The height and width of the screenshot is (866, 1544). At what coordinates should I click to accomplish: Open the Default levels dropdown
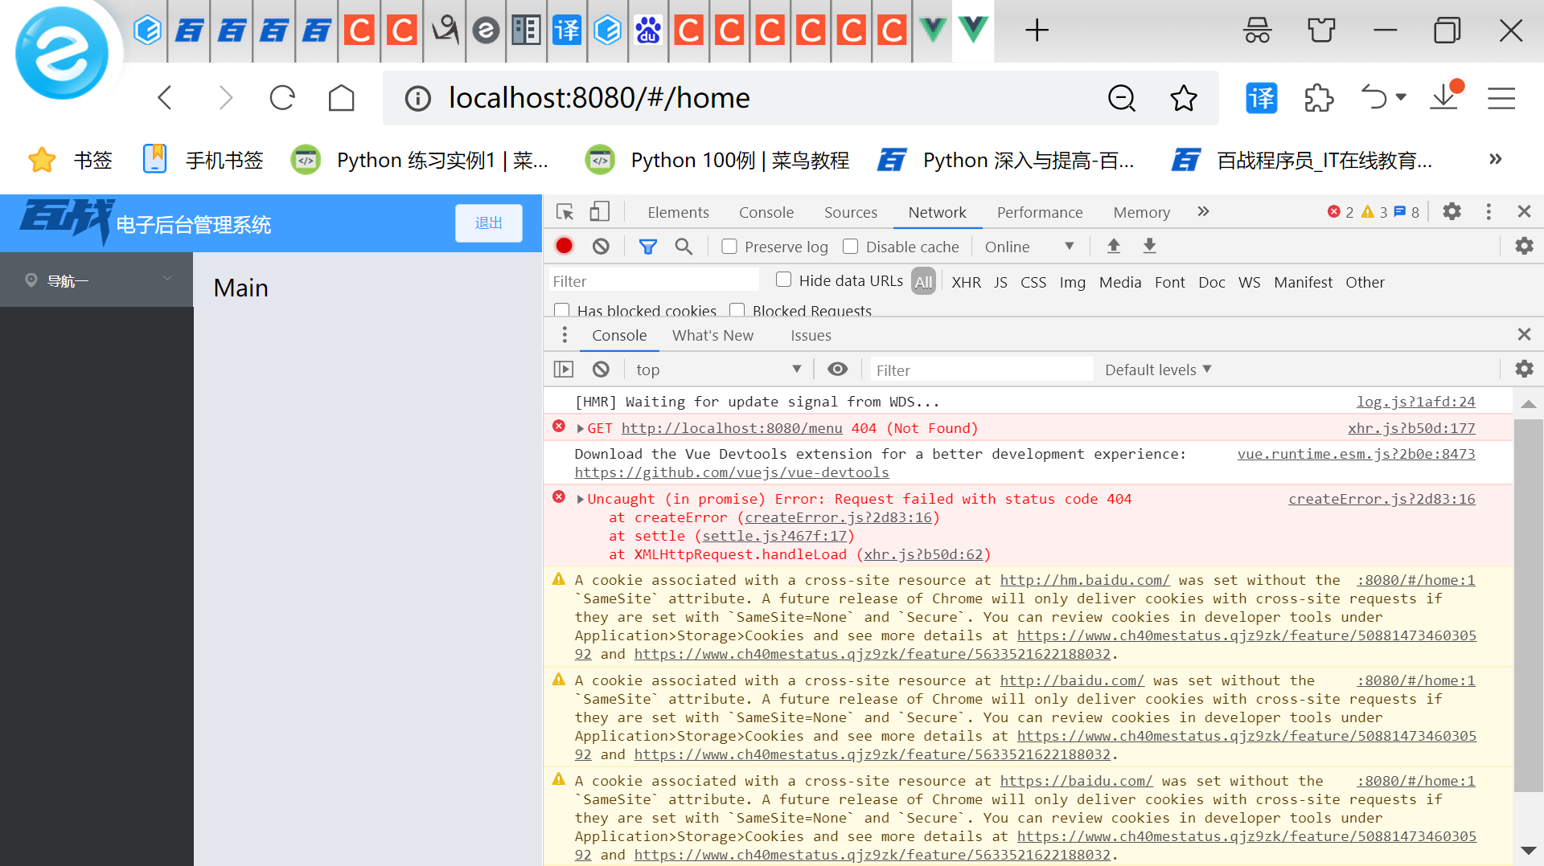(x=1158, y=370)
